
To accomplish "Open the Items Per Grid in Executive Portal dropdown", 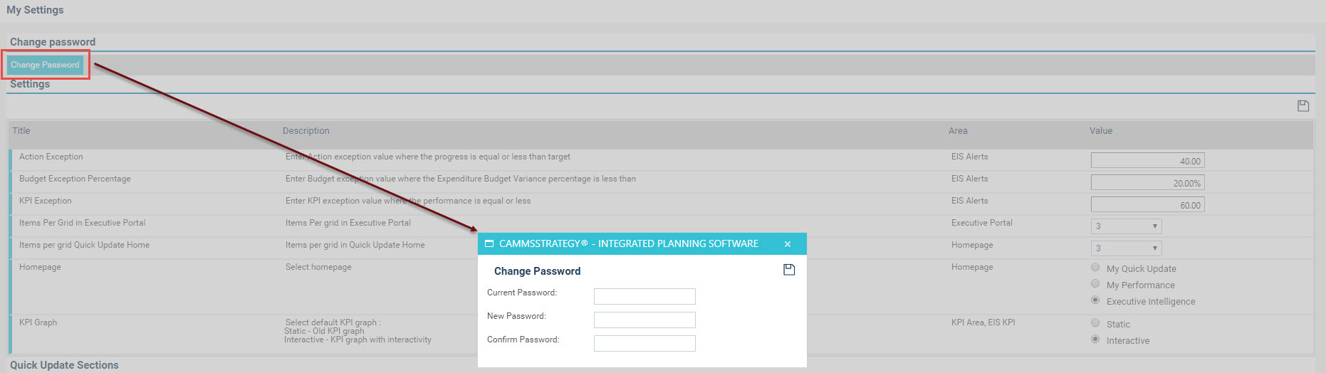I will click(1126, 226).
